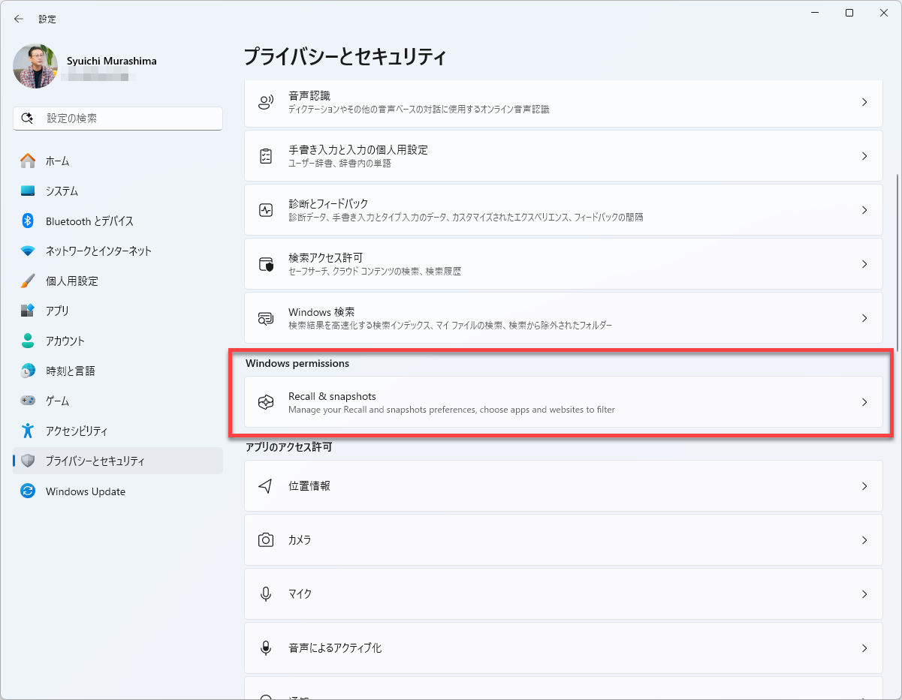This screenshot has height=700, width=902.
Task: Expand the Recall & snapshots chevron
Action: [x=864, y=402]
